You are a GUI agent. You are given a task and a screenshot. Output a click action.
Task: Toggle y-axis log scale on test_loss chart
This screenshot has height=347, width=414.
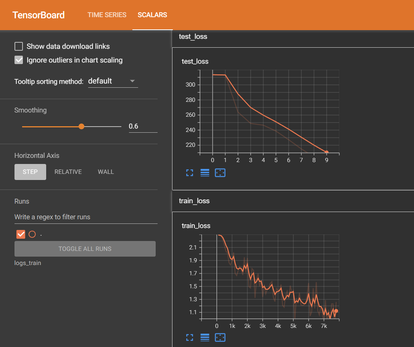click(x=205, y=173)
